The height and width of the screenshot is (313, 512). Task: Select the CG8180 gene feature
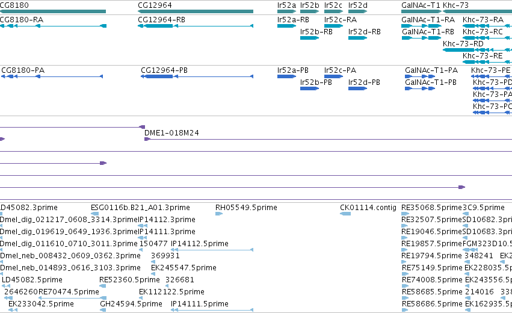(53, 11)
